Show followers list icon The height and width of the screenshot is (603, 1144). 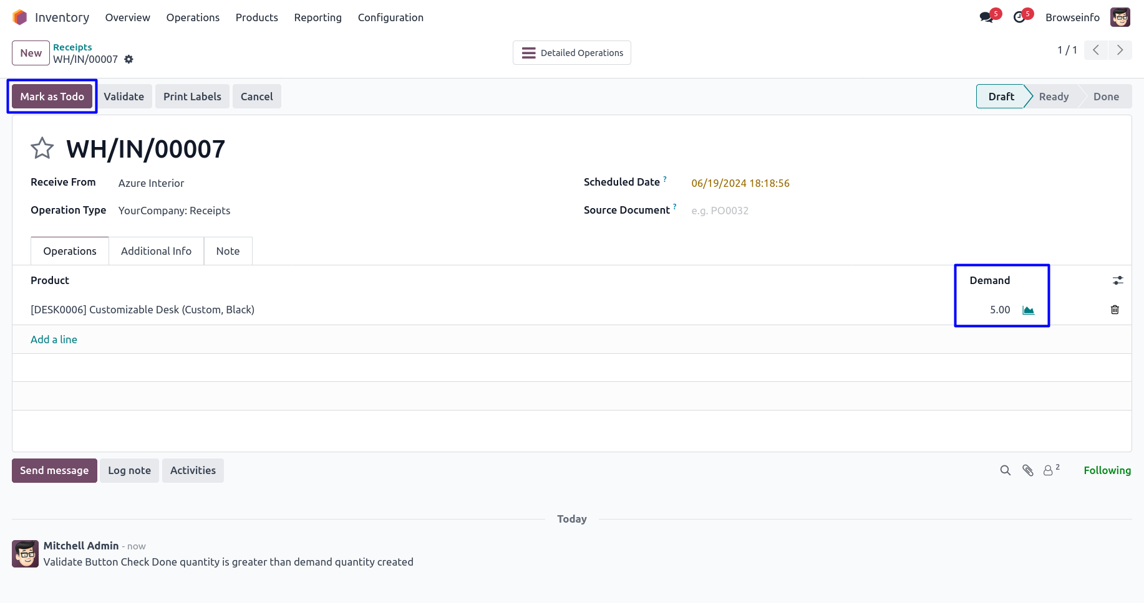click(x=1049, y=470)
